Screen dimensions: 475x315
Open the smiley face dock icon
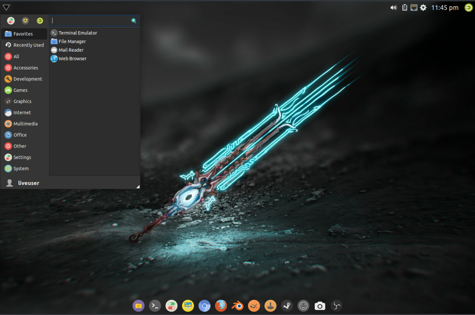click(x=303, y=306)
